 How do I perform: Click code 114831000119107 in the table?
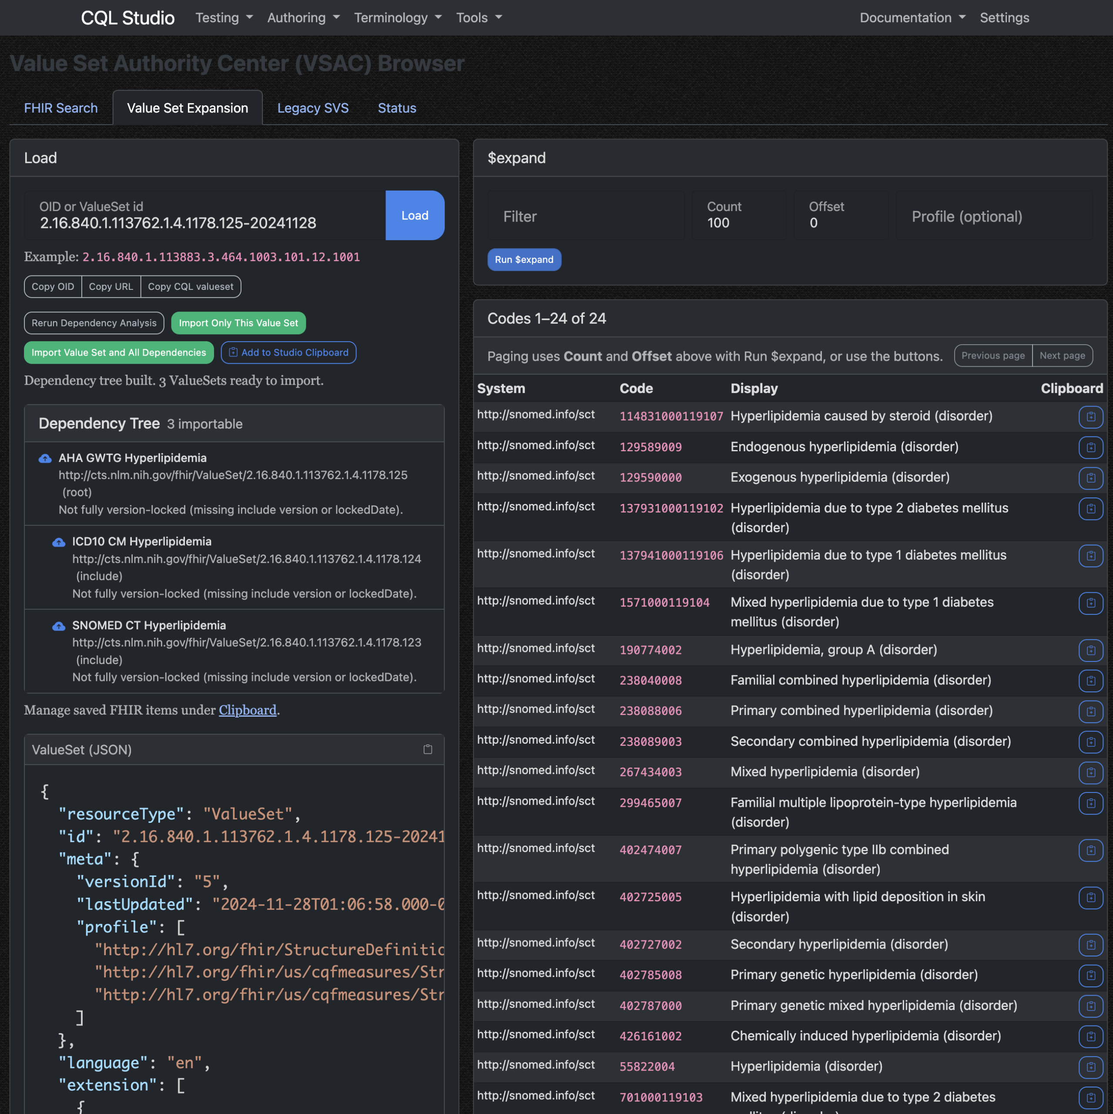pos(671,416)
